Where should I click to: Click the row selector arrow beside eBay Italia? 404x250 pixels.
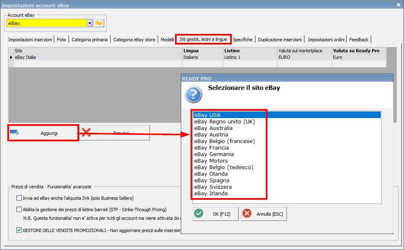pyautogui.click(x=11, y=57)
